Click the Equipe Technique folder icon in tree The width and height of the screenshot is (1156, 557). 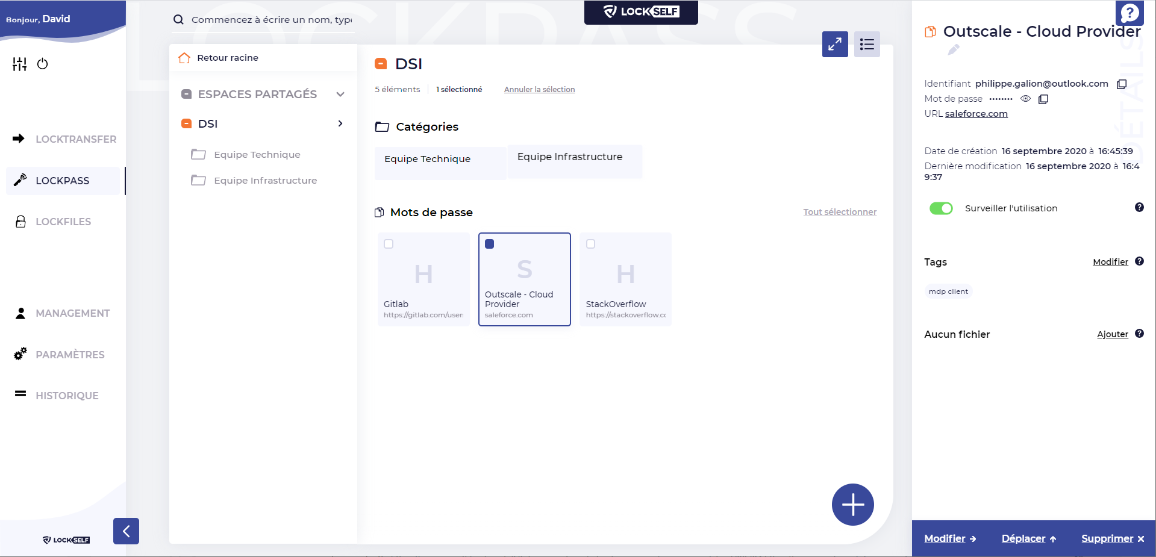coord(198,154)
